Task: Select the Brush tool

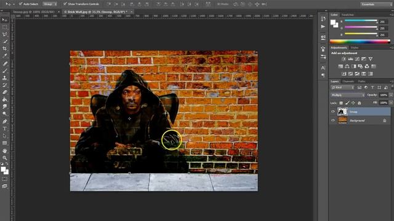Action: coord(5,71)
